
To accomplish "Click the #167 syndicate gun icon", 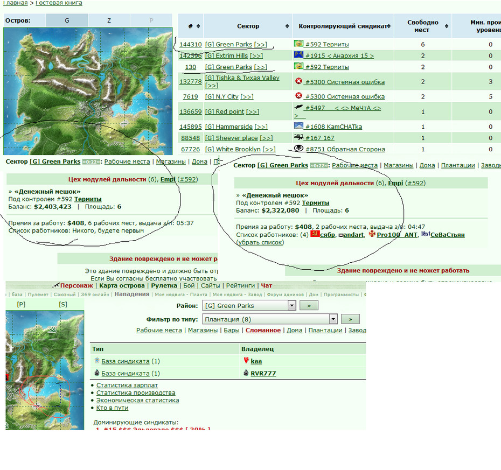I will (x=298, y=137).
